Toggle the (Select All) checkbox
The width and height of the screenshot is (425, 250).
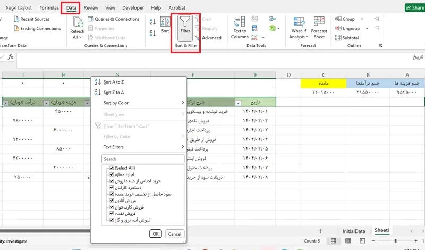coord(112,168)
